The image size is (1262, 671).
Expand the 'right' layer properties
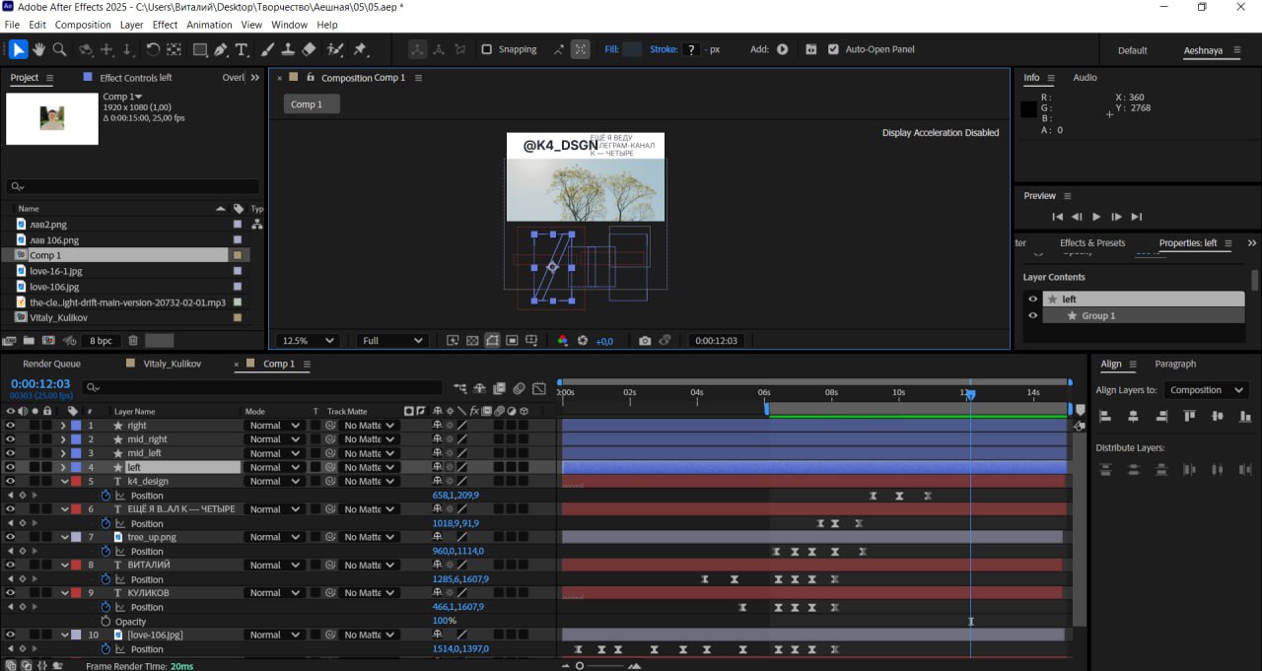63,426
